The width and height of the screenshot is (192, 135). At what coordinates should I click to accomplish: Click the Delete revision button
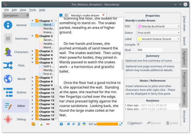point(172,123)
